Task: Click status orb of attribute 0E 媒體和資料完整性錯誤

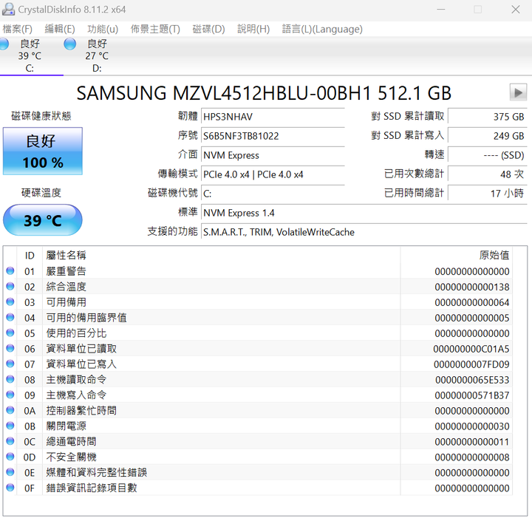Action: 10,472
